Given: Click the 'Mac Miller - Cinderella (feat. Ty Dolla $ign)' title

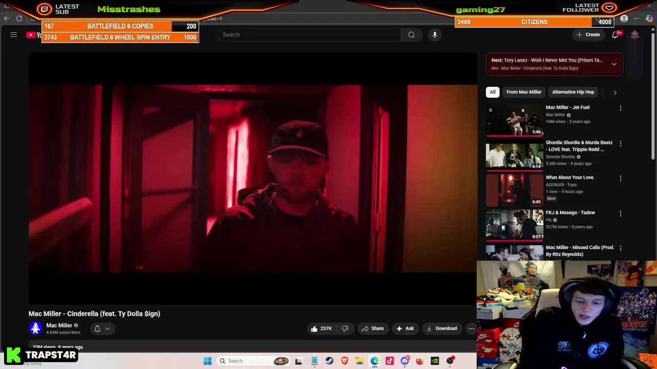Looking at the screenshot, I should coord(94,314).
